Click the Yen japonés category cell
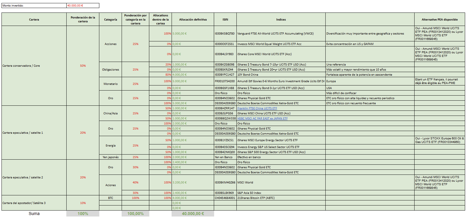 [110, 157]
